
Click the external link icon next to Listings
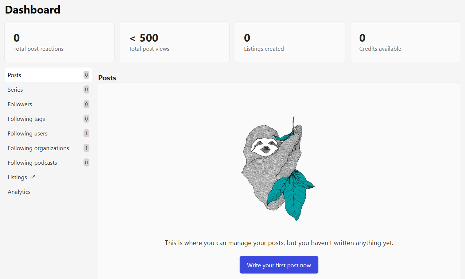[x=32, y=177]
